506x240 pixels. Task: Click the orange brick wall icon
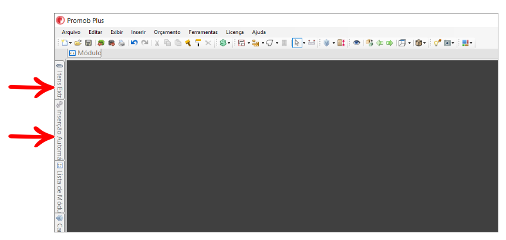click(x=256, y=43)
